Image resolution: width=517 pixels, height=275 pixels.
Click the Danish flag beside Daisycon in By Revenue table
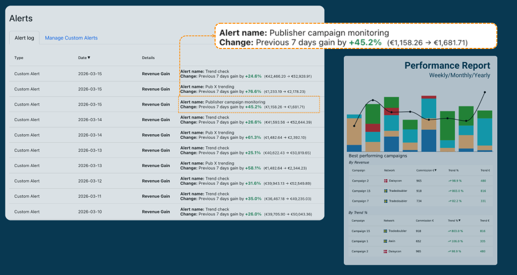pyautogui.click(x=386, y=181)
